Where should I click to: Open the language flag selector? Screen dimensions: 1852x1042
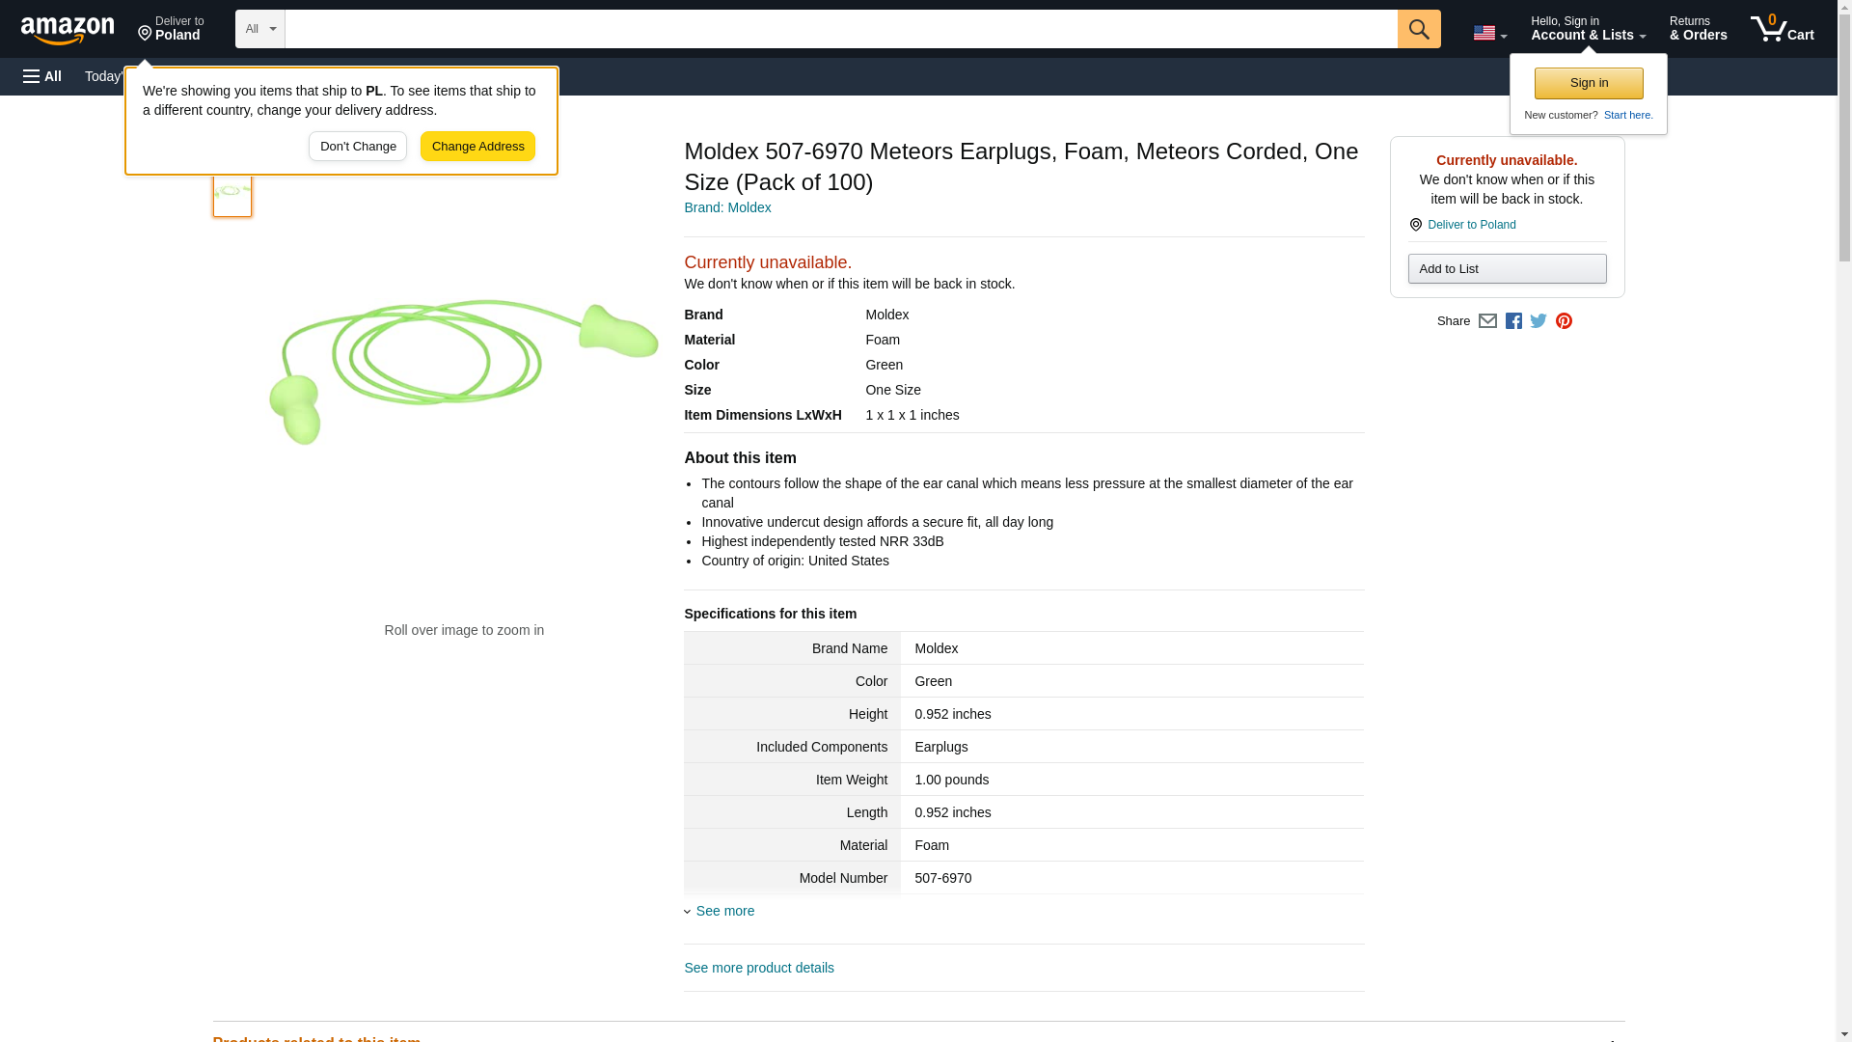point(1489,33)
